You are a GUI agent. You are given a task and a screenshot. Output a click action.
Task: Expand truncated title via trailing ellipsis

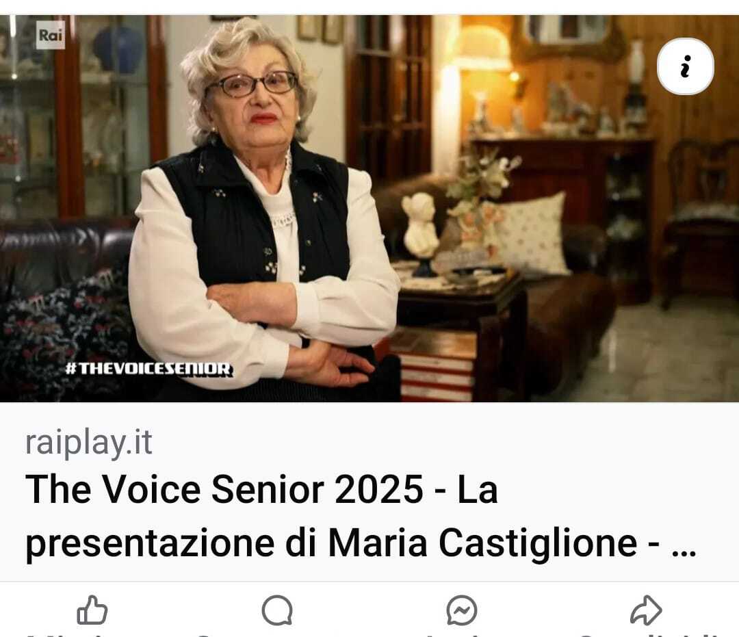point(684,553)
